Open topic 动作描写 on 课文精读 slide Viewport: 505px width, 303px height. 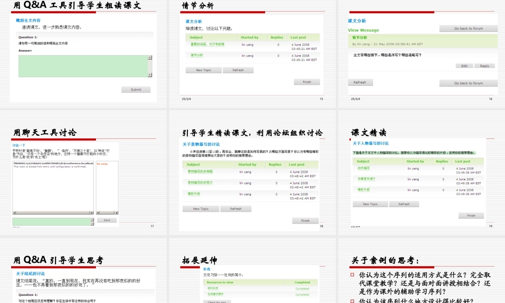click(x=364, y=168)
